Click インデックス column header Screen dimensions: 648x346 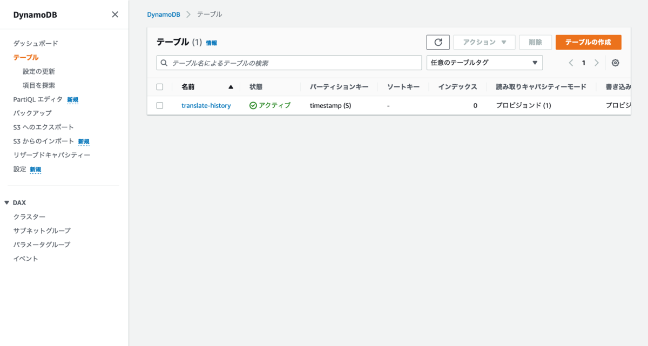(x=458, y=87)
